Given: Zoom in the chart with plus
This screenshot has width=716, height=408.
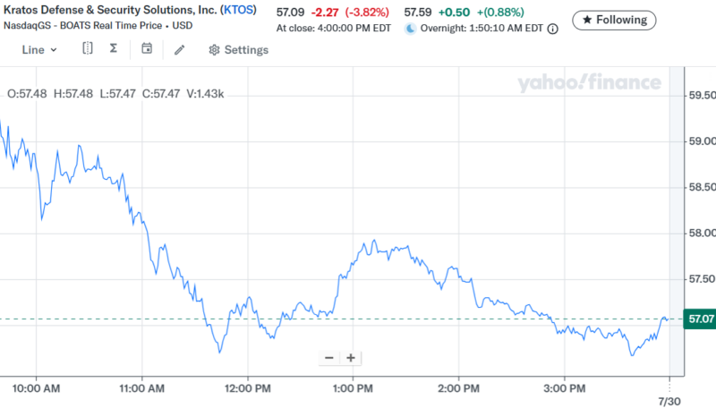Looking at the screenshot, I should tap(351, 358).
